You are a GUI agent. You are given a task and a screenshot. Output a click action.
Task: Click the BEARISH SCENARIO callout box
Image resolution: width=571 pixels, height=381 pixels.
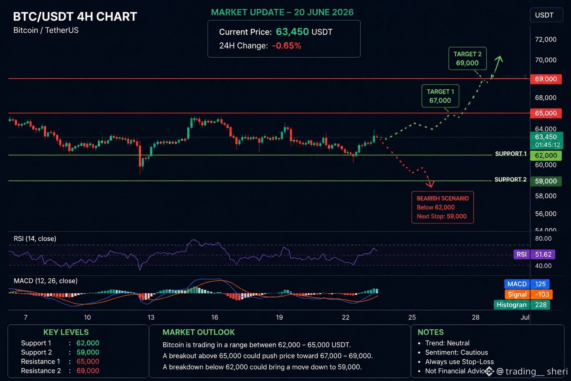pyautogui.click(x=442, y=207)
